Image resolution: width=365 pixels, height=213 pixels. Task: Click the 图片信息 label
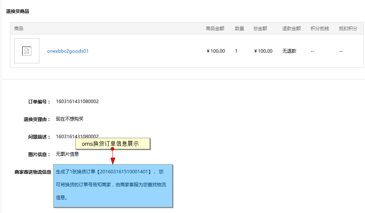(x=39, y=155)
